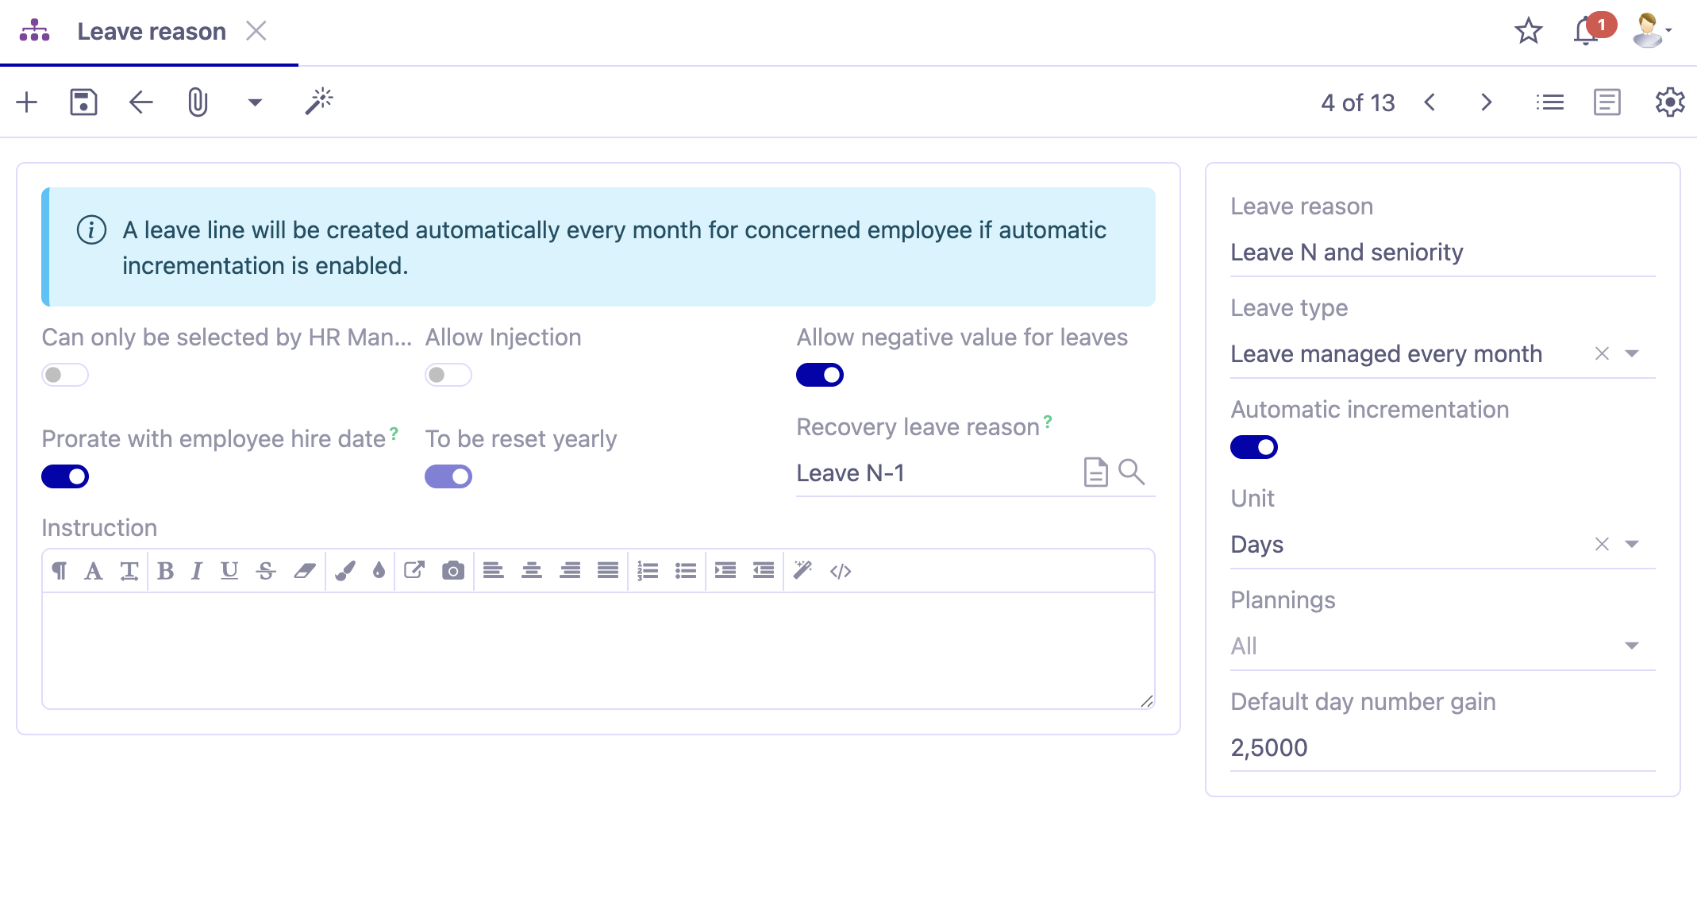Click the magic wand toolbar icon
The image size is (1697, 910).
[319, 102]
